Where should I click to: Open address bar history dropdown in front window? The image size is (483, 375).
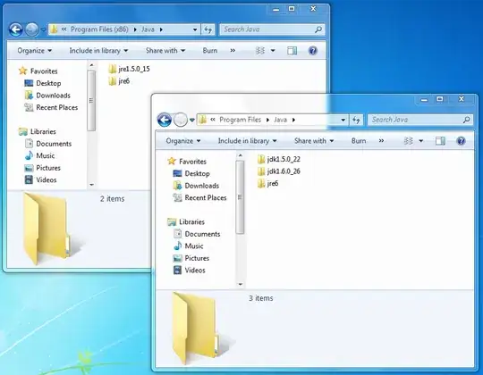coord(343,120)
